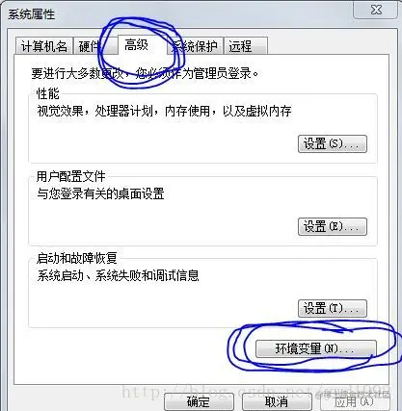The height and width of the screenshot is (411, 402).
Task: Click the 系统启动 description text
Action: tap(118, 275)
